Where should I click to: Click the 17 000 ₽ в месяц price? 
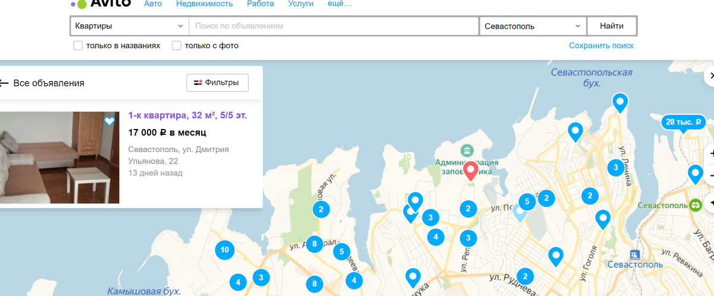167,133
